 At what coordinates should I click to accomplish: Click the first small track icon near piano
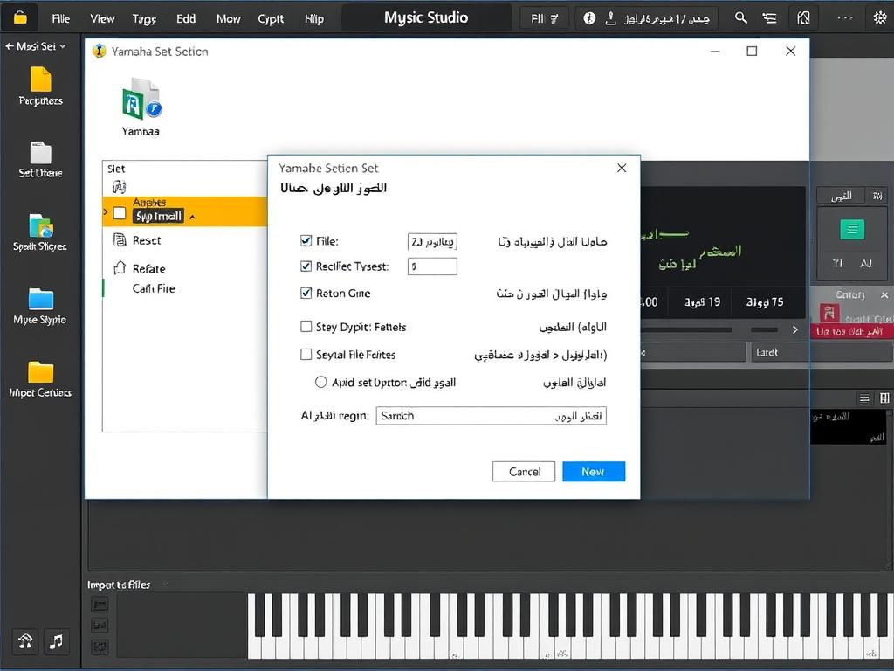pos(100,605)
